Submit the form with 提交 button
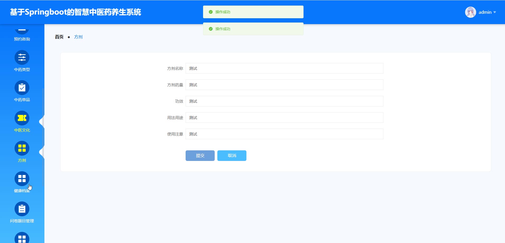The image size is (505, 243). point(200,156)
